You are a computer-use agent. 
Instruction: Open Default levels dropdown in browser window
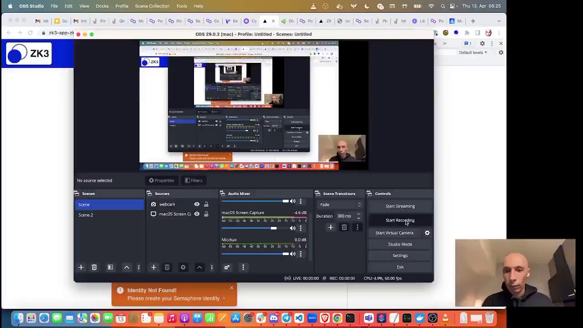click(x=473, y=52)
